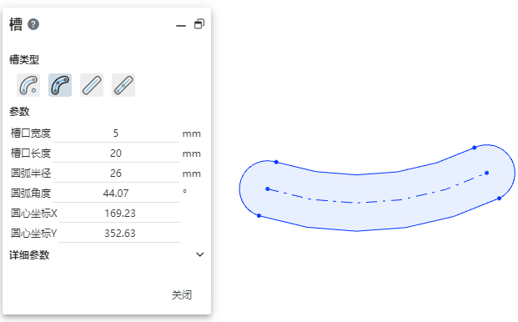Select the three-point arc slot type

[60, 85]
